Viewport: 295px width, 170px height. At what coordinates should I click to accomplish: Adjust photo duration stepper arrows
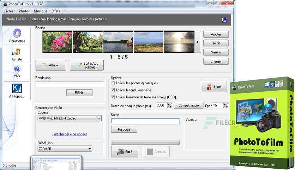pyautogui.click(x=169, y=105)
